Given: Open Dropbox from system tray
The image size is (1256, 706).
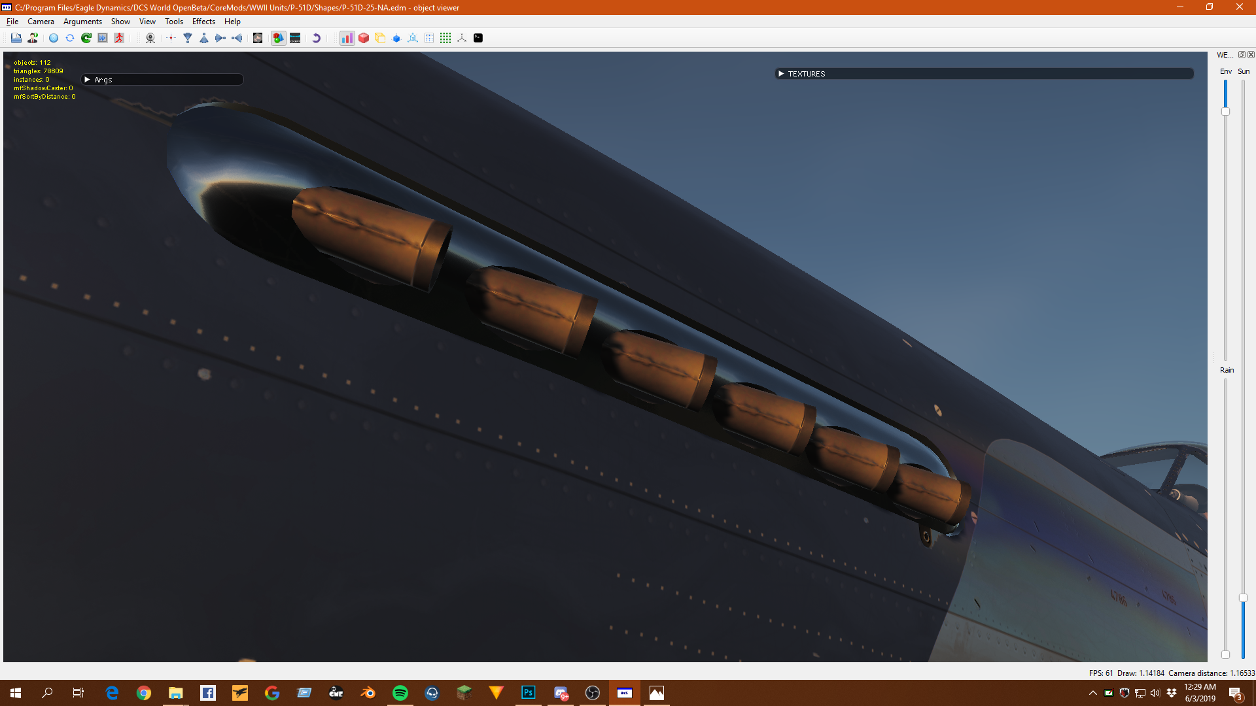Looking at the screenshot, I should tap(1172, 693).
